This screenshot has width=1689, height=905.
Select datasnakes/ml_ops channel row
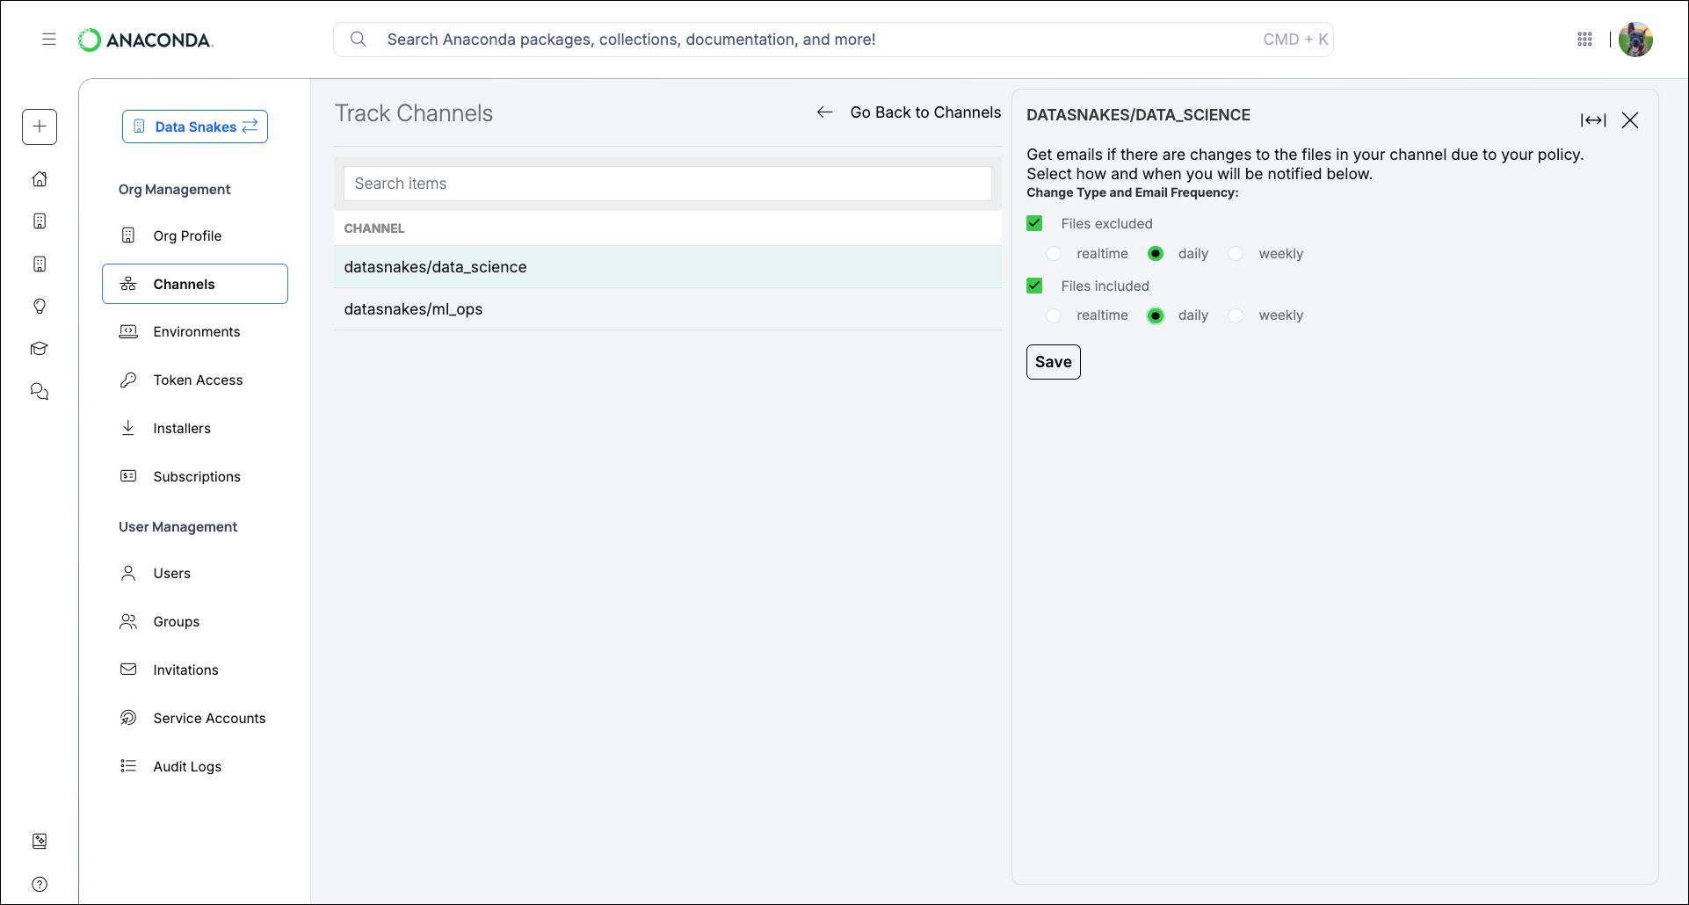pos(668,309)
